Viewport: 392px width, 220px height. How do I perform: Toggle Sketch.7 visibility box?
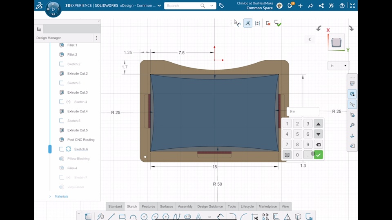[x=62, y=177]
